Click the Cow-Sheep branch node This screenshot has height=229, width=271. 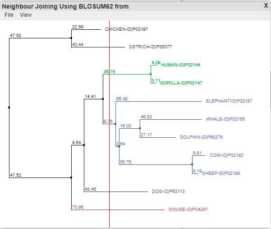click(192, 164)
